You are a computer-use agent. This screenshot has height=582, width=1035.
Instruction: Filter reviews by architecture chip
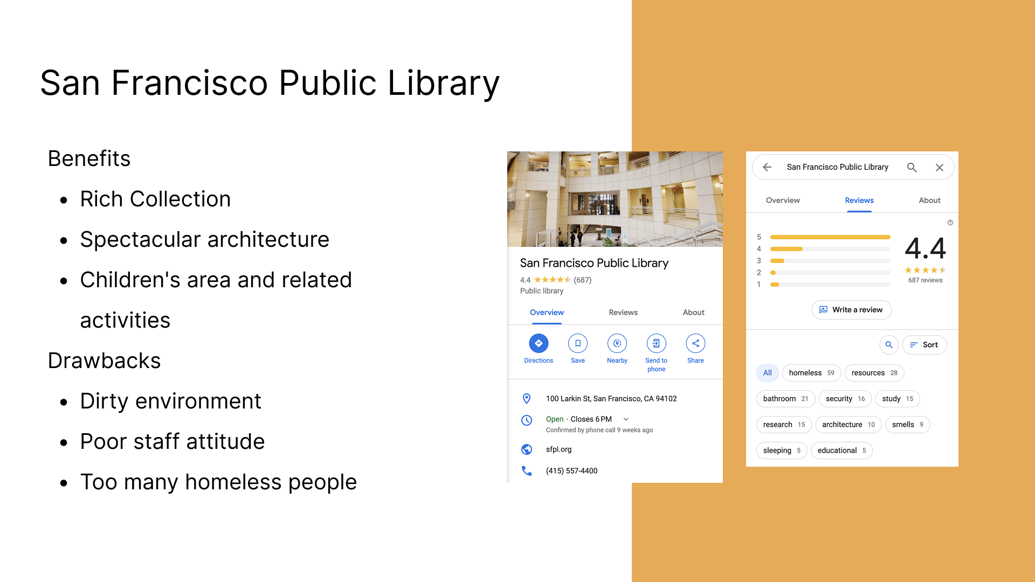point(848,425)
